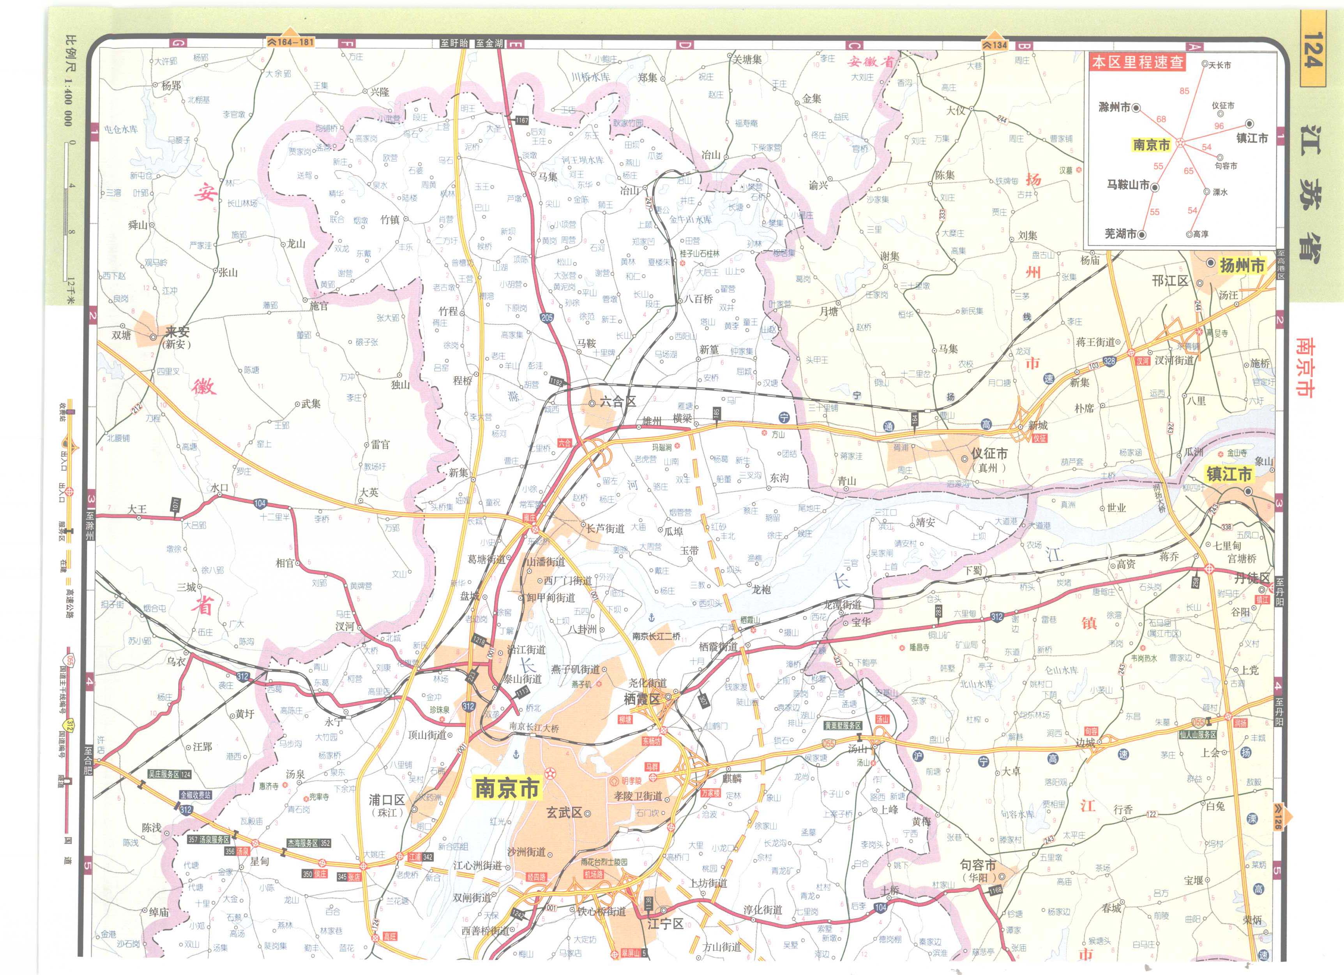The width and height of the screenshot is (1344, 975).
Task: Click the 328 road shield near 汊河街道
Action: [1110, 361]
